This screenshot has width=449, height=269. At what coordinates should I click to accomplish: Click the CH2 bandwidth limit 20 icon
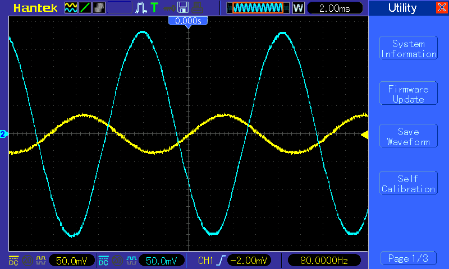[117, 261]
